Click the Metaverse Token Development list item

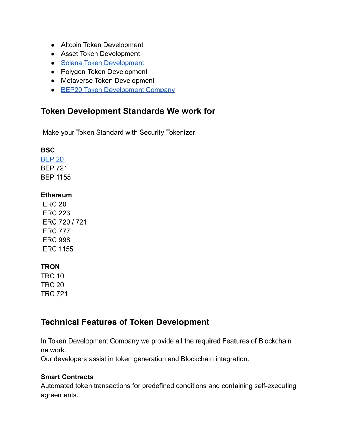coord(108,81)
